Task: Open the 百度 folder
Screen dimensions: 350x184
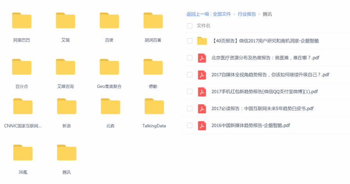Action: (x=109, y=21)
